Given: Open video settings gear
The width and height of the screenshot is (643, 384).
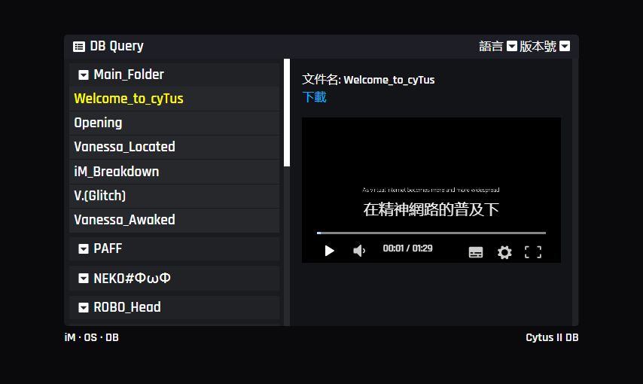Looking at the screenshot, I should [504, 252].
